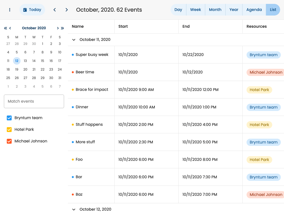Go to next period with top right arrow
This screenshot has width=284, height=213.
tap(67, 10)
